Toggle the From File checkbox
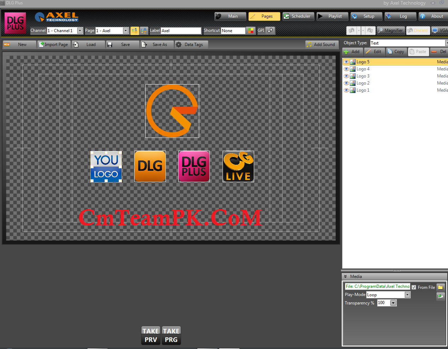Viewport: 448px width, 349px height. coord(414,287)
